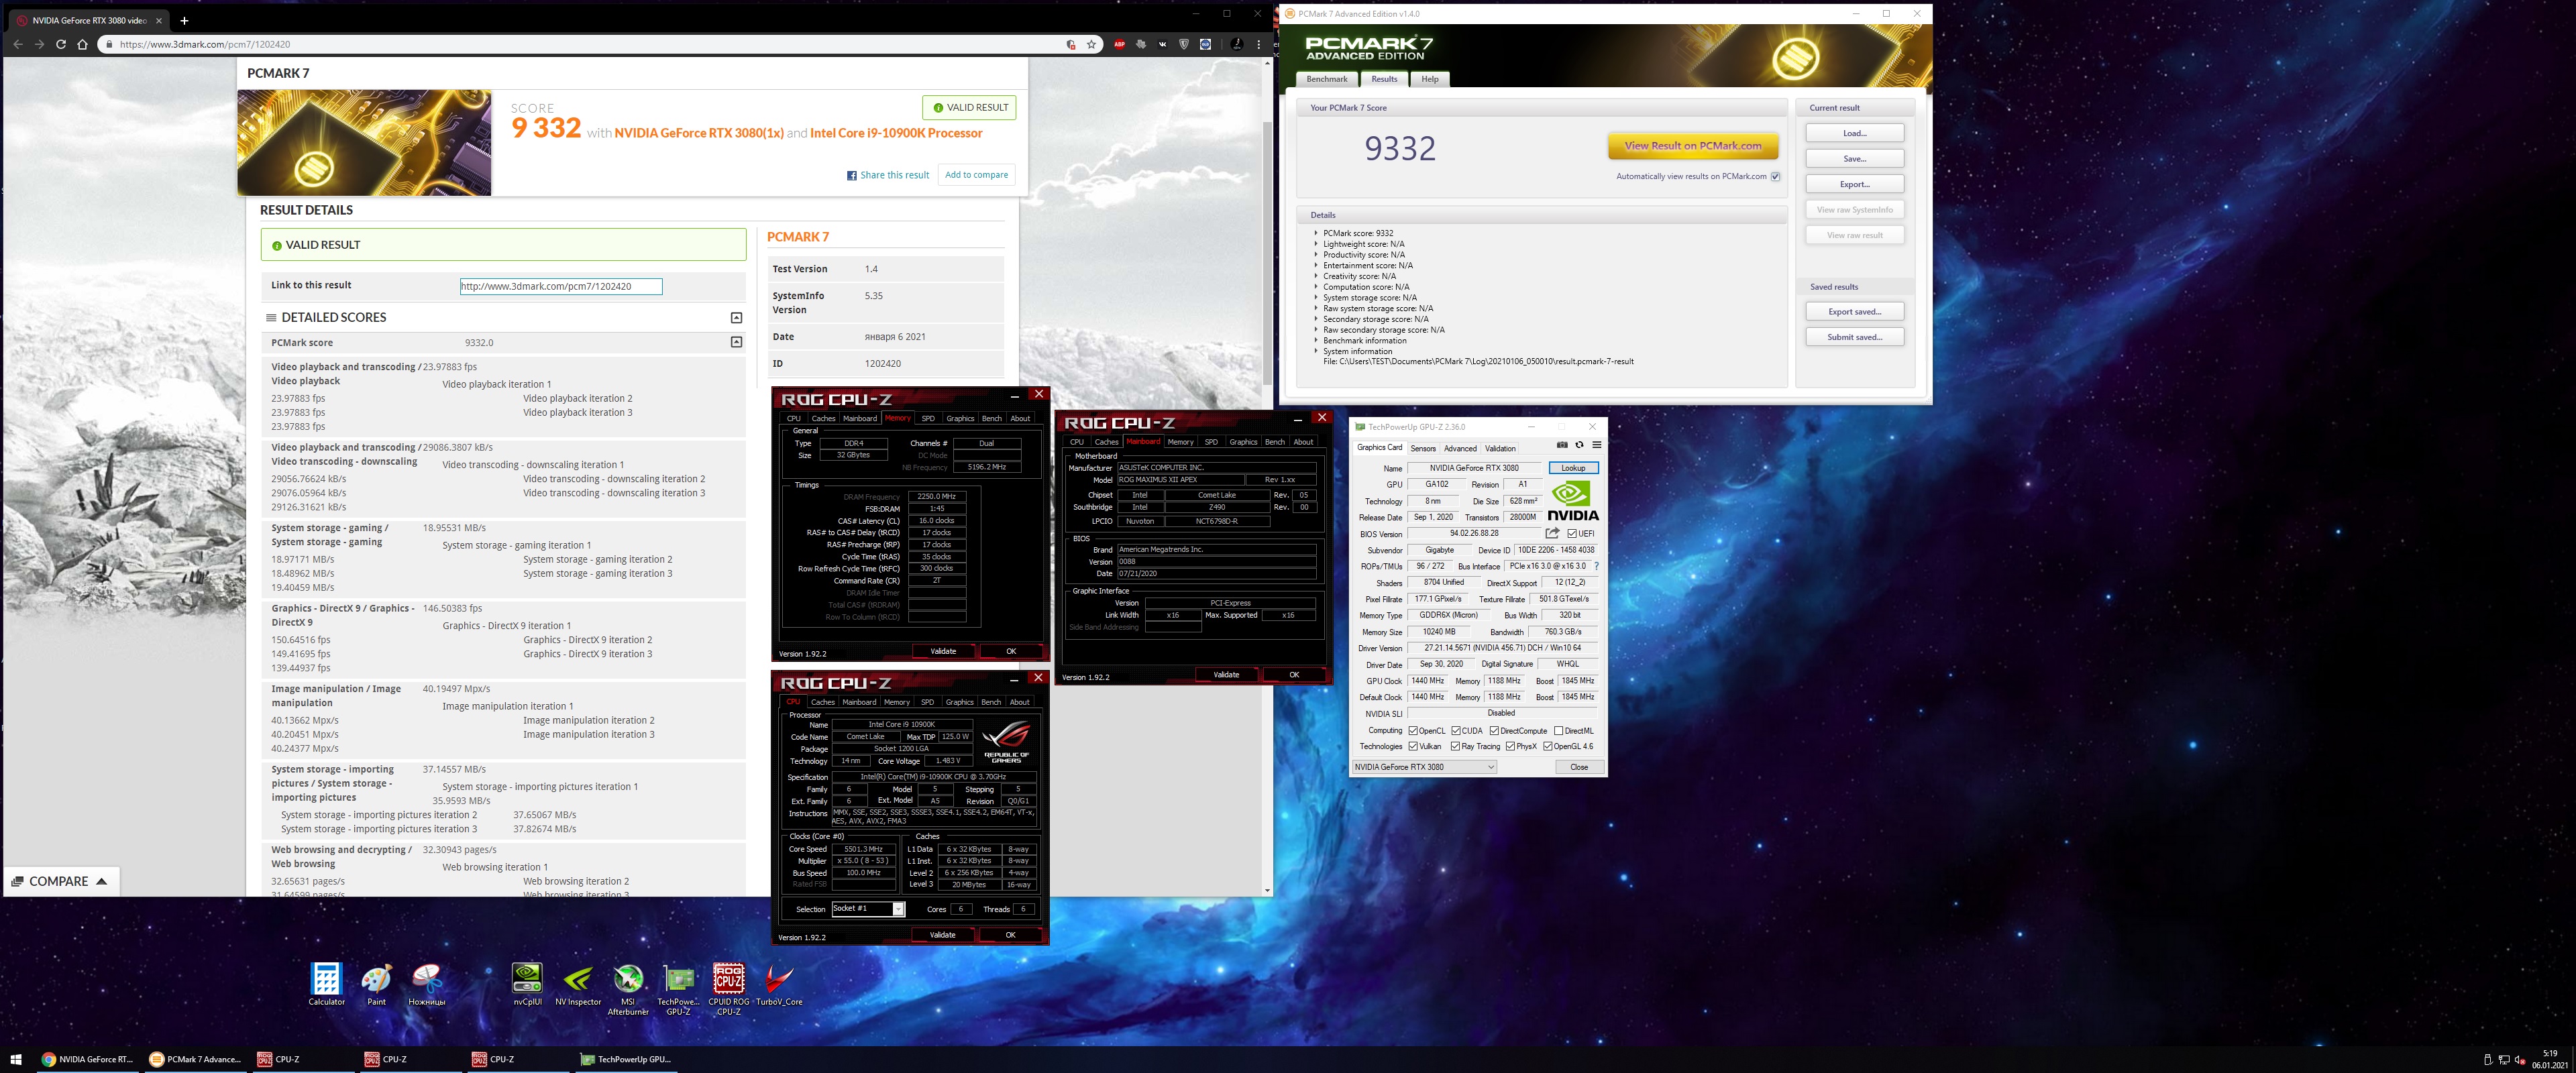The image size is (2576, 1073).
Task: Open the CPUID ROG CPU-Z desktop shortcut
Action: 729,989
